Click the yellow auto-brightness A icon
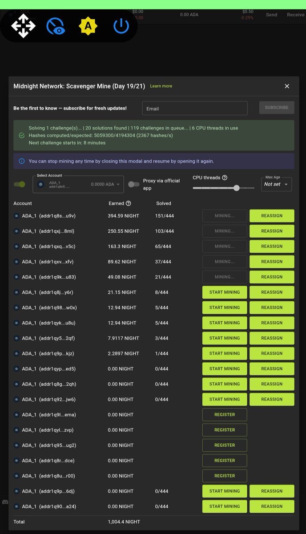This screenshot has width=306, height=534. pos(88,26)
